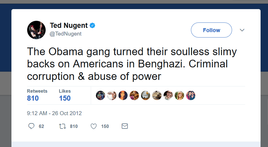This screenshot has width=268, height=147.
Task: Click the direct message envelope icon
Action: (125, 126)
